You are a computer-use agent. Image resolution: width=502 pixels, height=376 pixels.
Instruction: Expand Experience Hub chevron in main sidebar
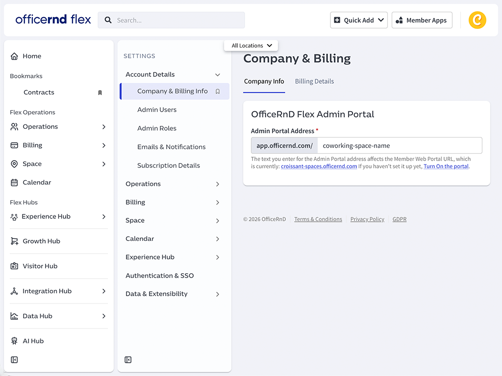pos(104,217)
